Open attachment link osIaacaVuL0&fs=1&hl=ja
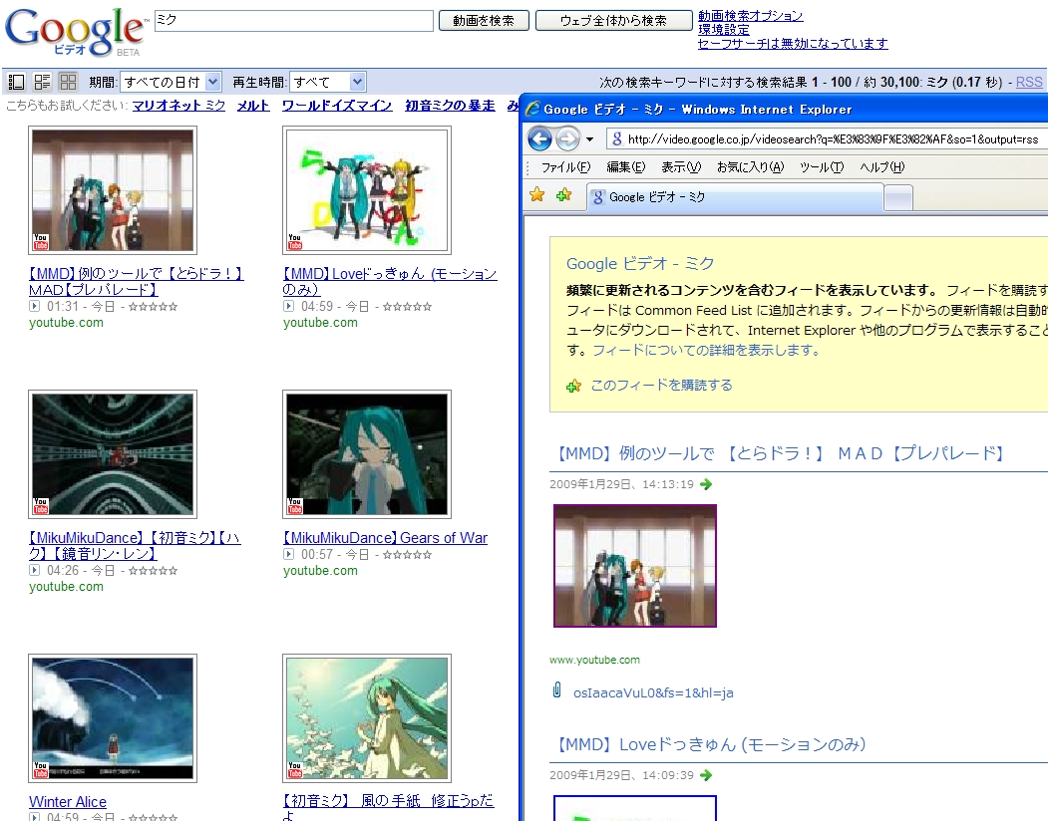Screen dimensions: 1048x821 pos(653,692)
